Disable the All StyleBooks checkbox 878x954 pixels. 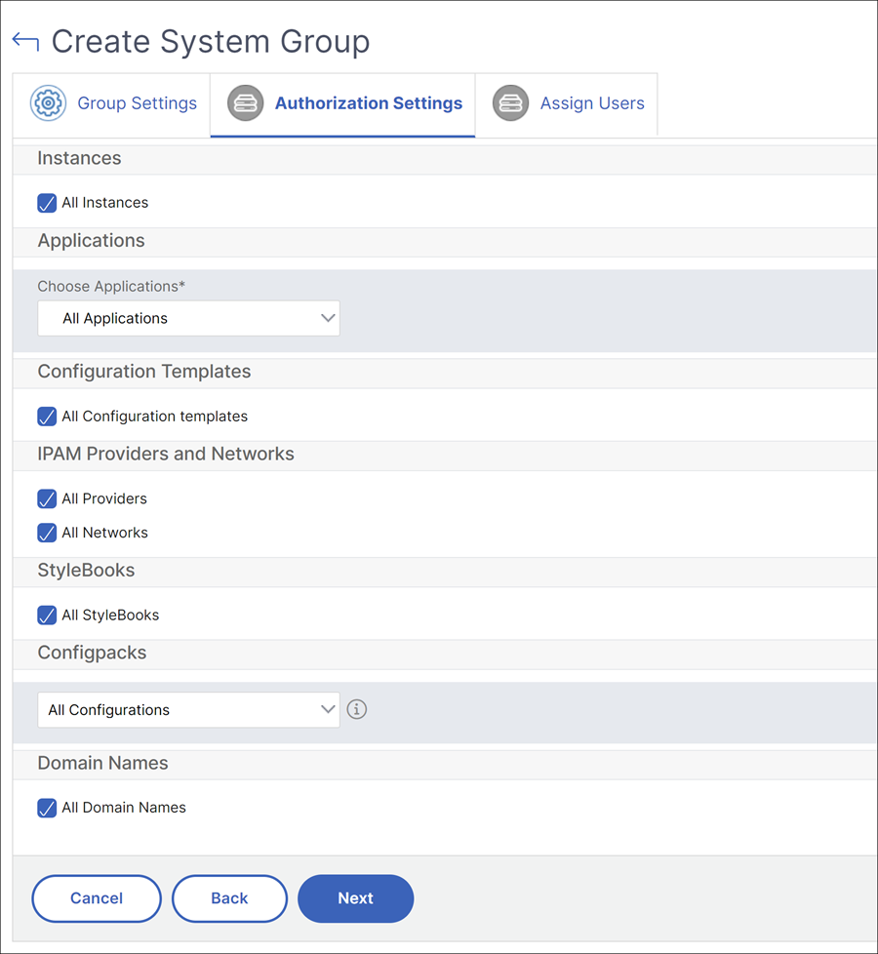click(47, 616)
